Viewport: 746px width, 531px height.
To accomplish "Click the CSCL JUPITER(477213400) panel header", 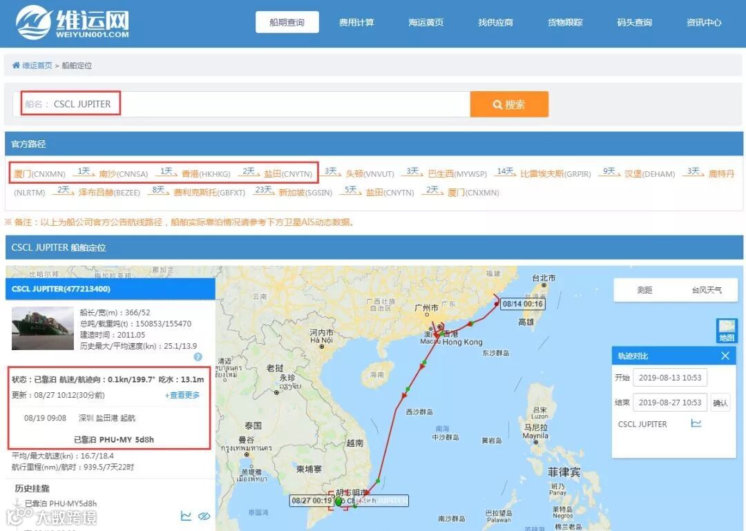I will tap(111, 289).
